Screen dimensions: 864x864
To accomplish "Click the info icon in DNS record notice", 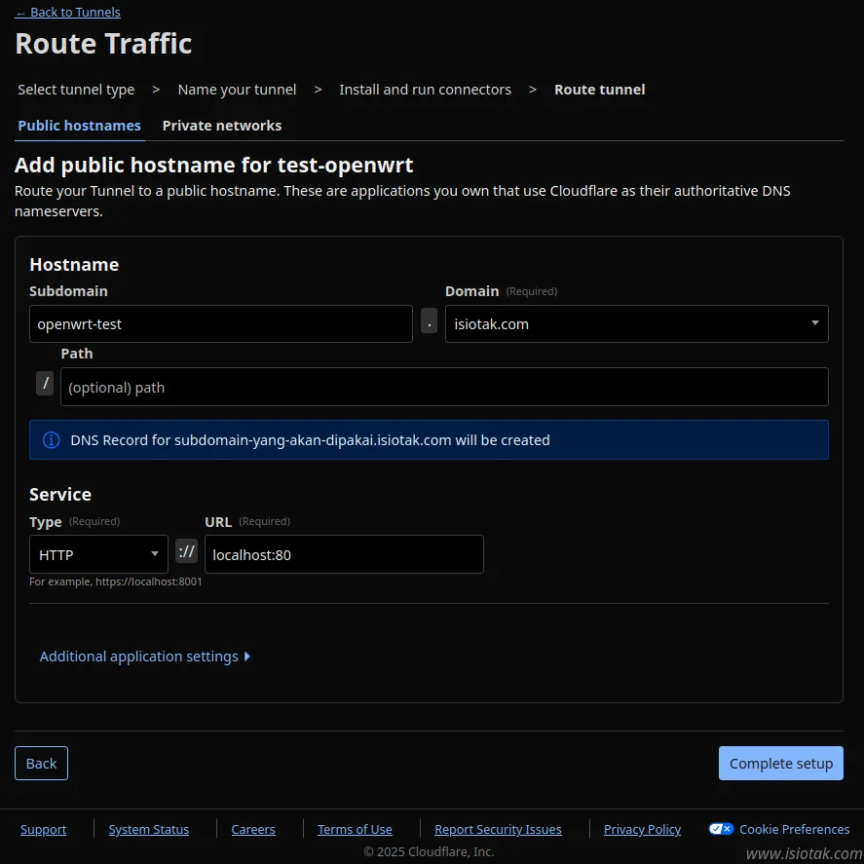I will [x=52, y=439].
